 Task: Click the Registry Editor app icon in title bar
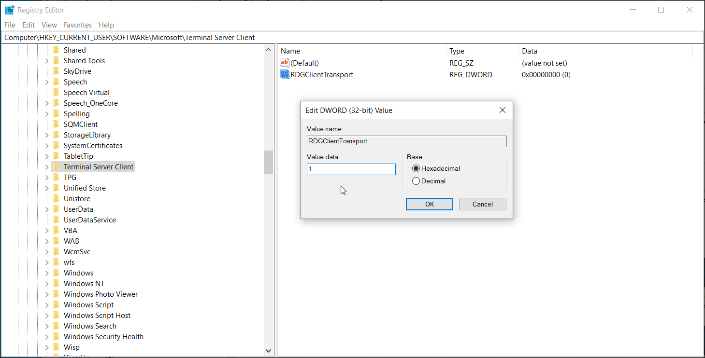coord(10,10)
